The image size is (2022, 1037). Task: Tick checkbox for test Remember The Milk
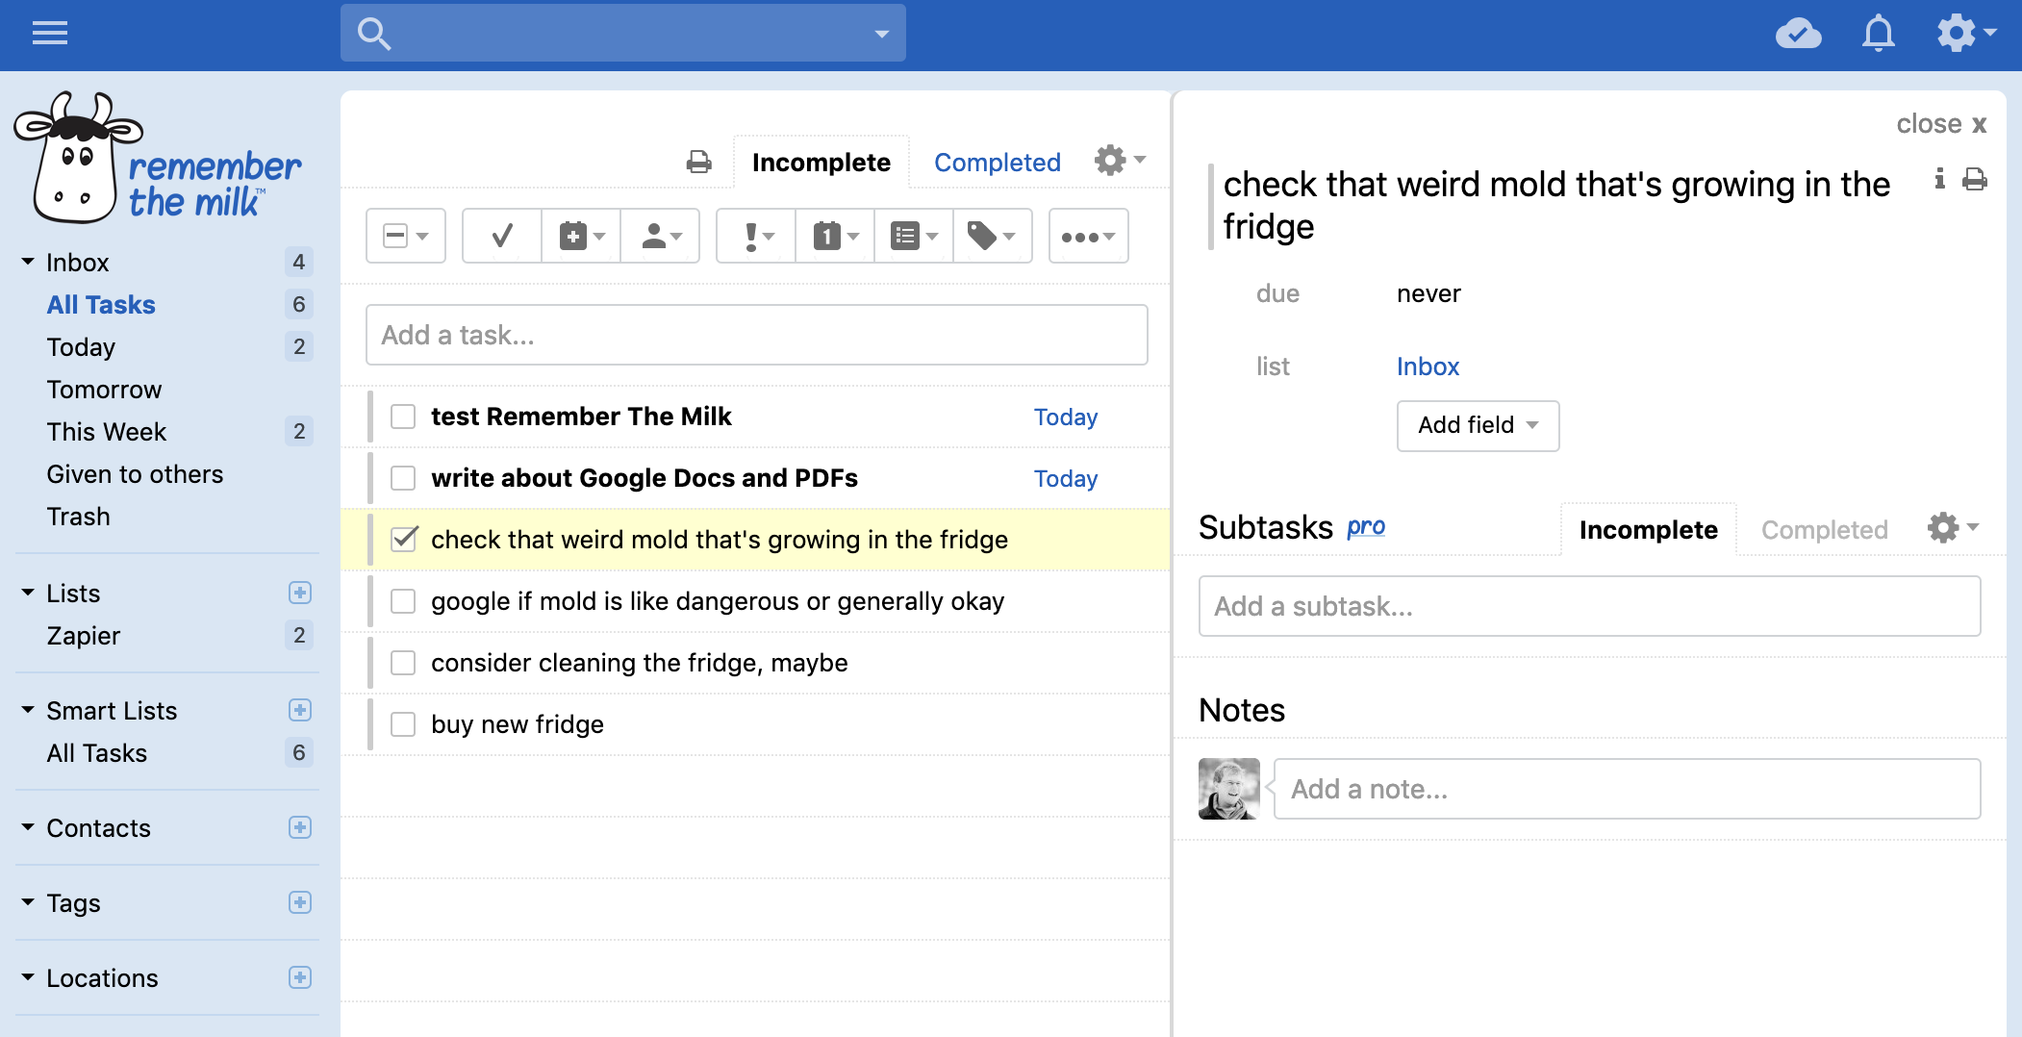[403, 417]
